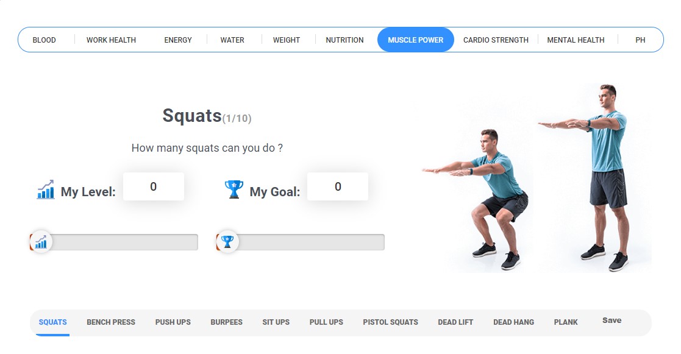Select the Burpees exercise tab
Screen dimensions: 681x354
(x=226, y=322)
